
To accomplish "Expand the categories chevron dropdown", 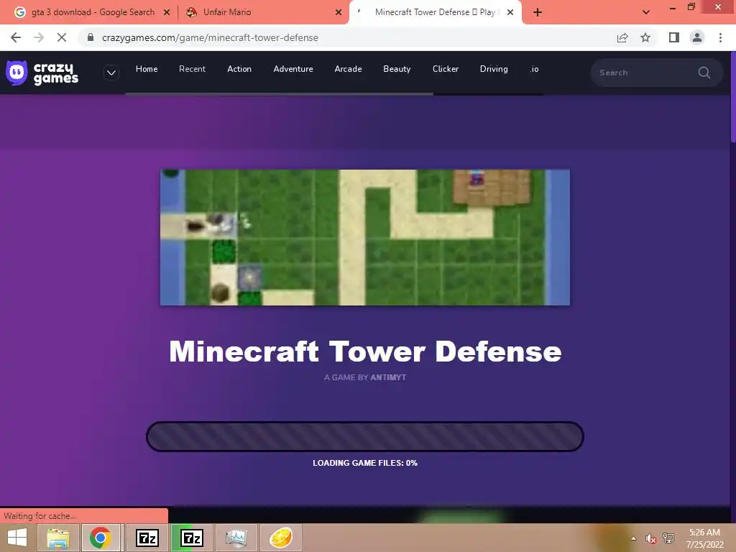I will [111, 73].
